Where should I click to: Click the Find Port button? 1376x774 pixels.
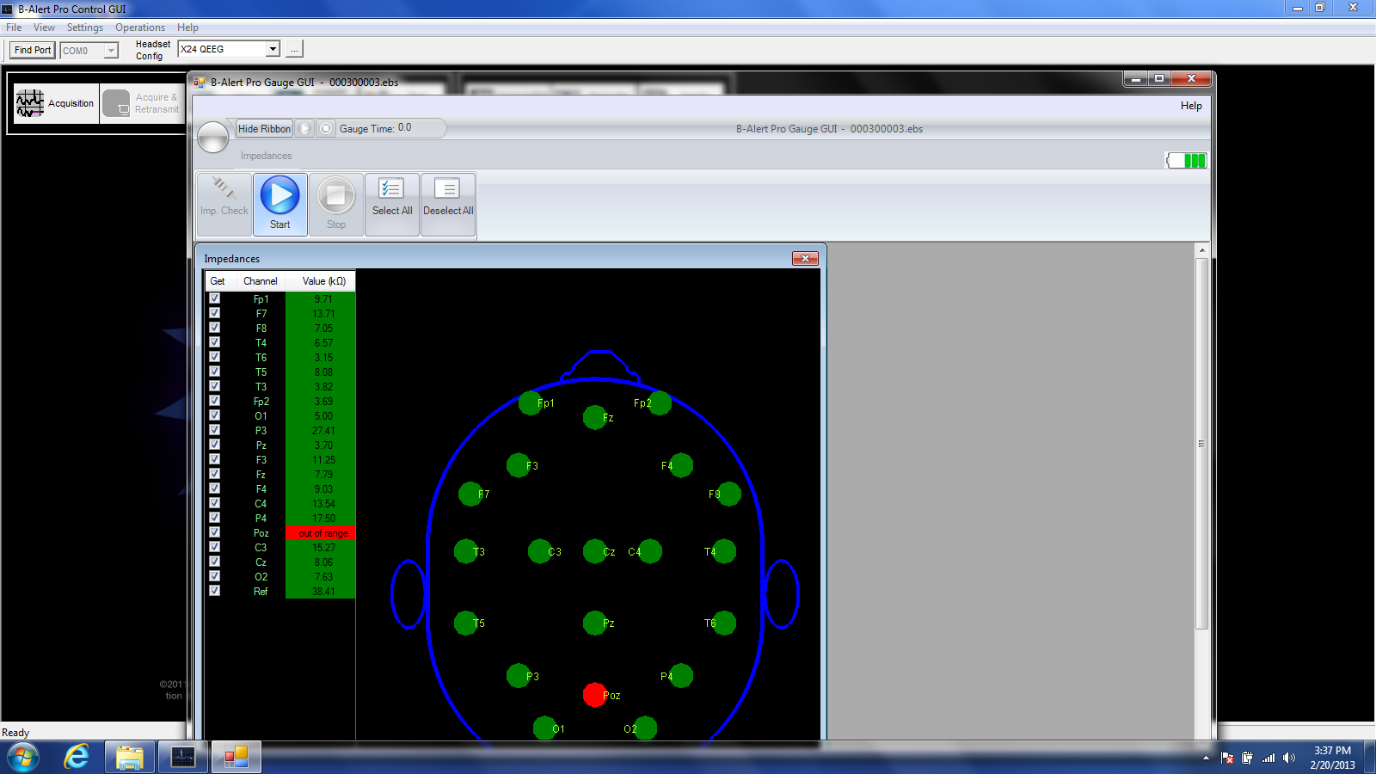(33, 50)
